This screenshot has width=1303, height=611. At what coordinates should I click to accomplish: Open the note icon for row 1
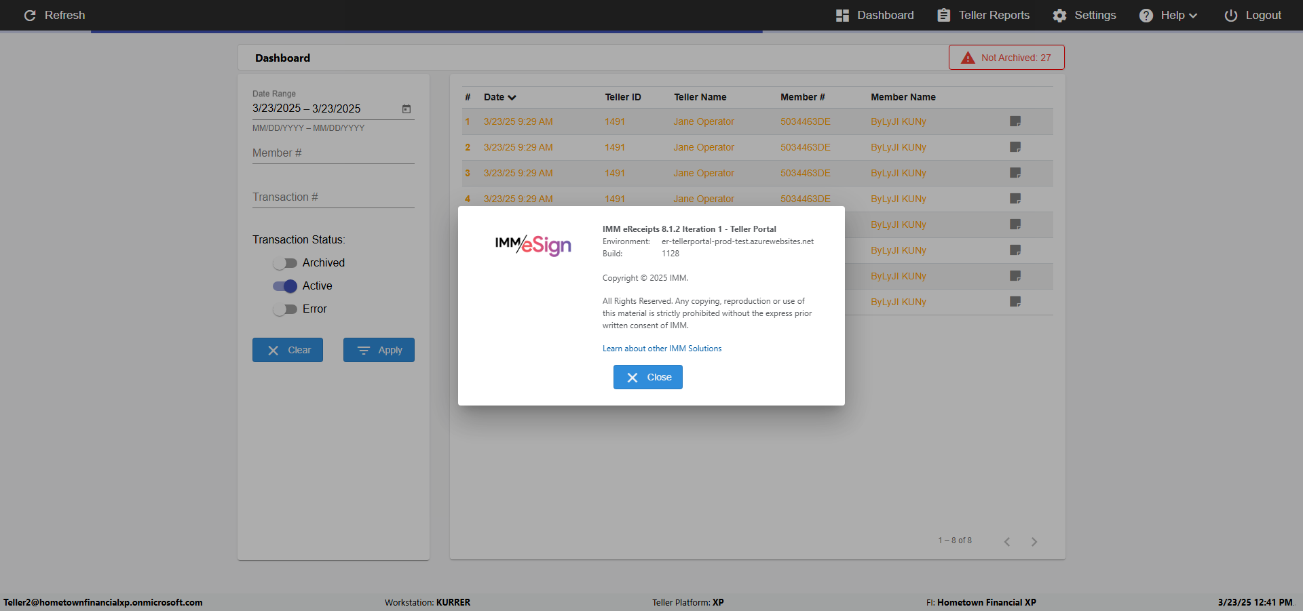click(1015, 121)
